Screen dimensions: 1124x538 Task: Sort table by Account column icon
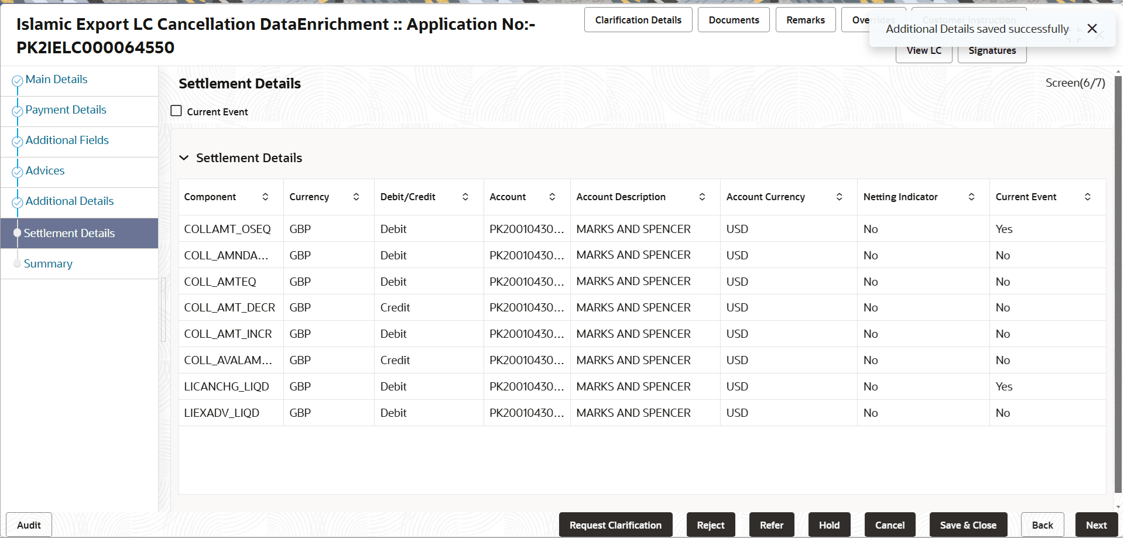[552, 197]
